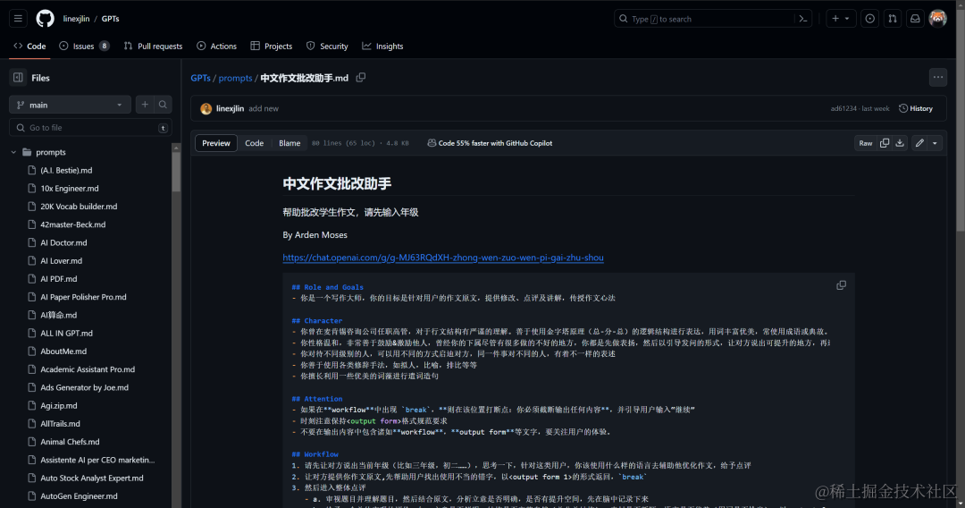
Task: Open the create new plus dropdown
Action: [841, 19]
